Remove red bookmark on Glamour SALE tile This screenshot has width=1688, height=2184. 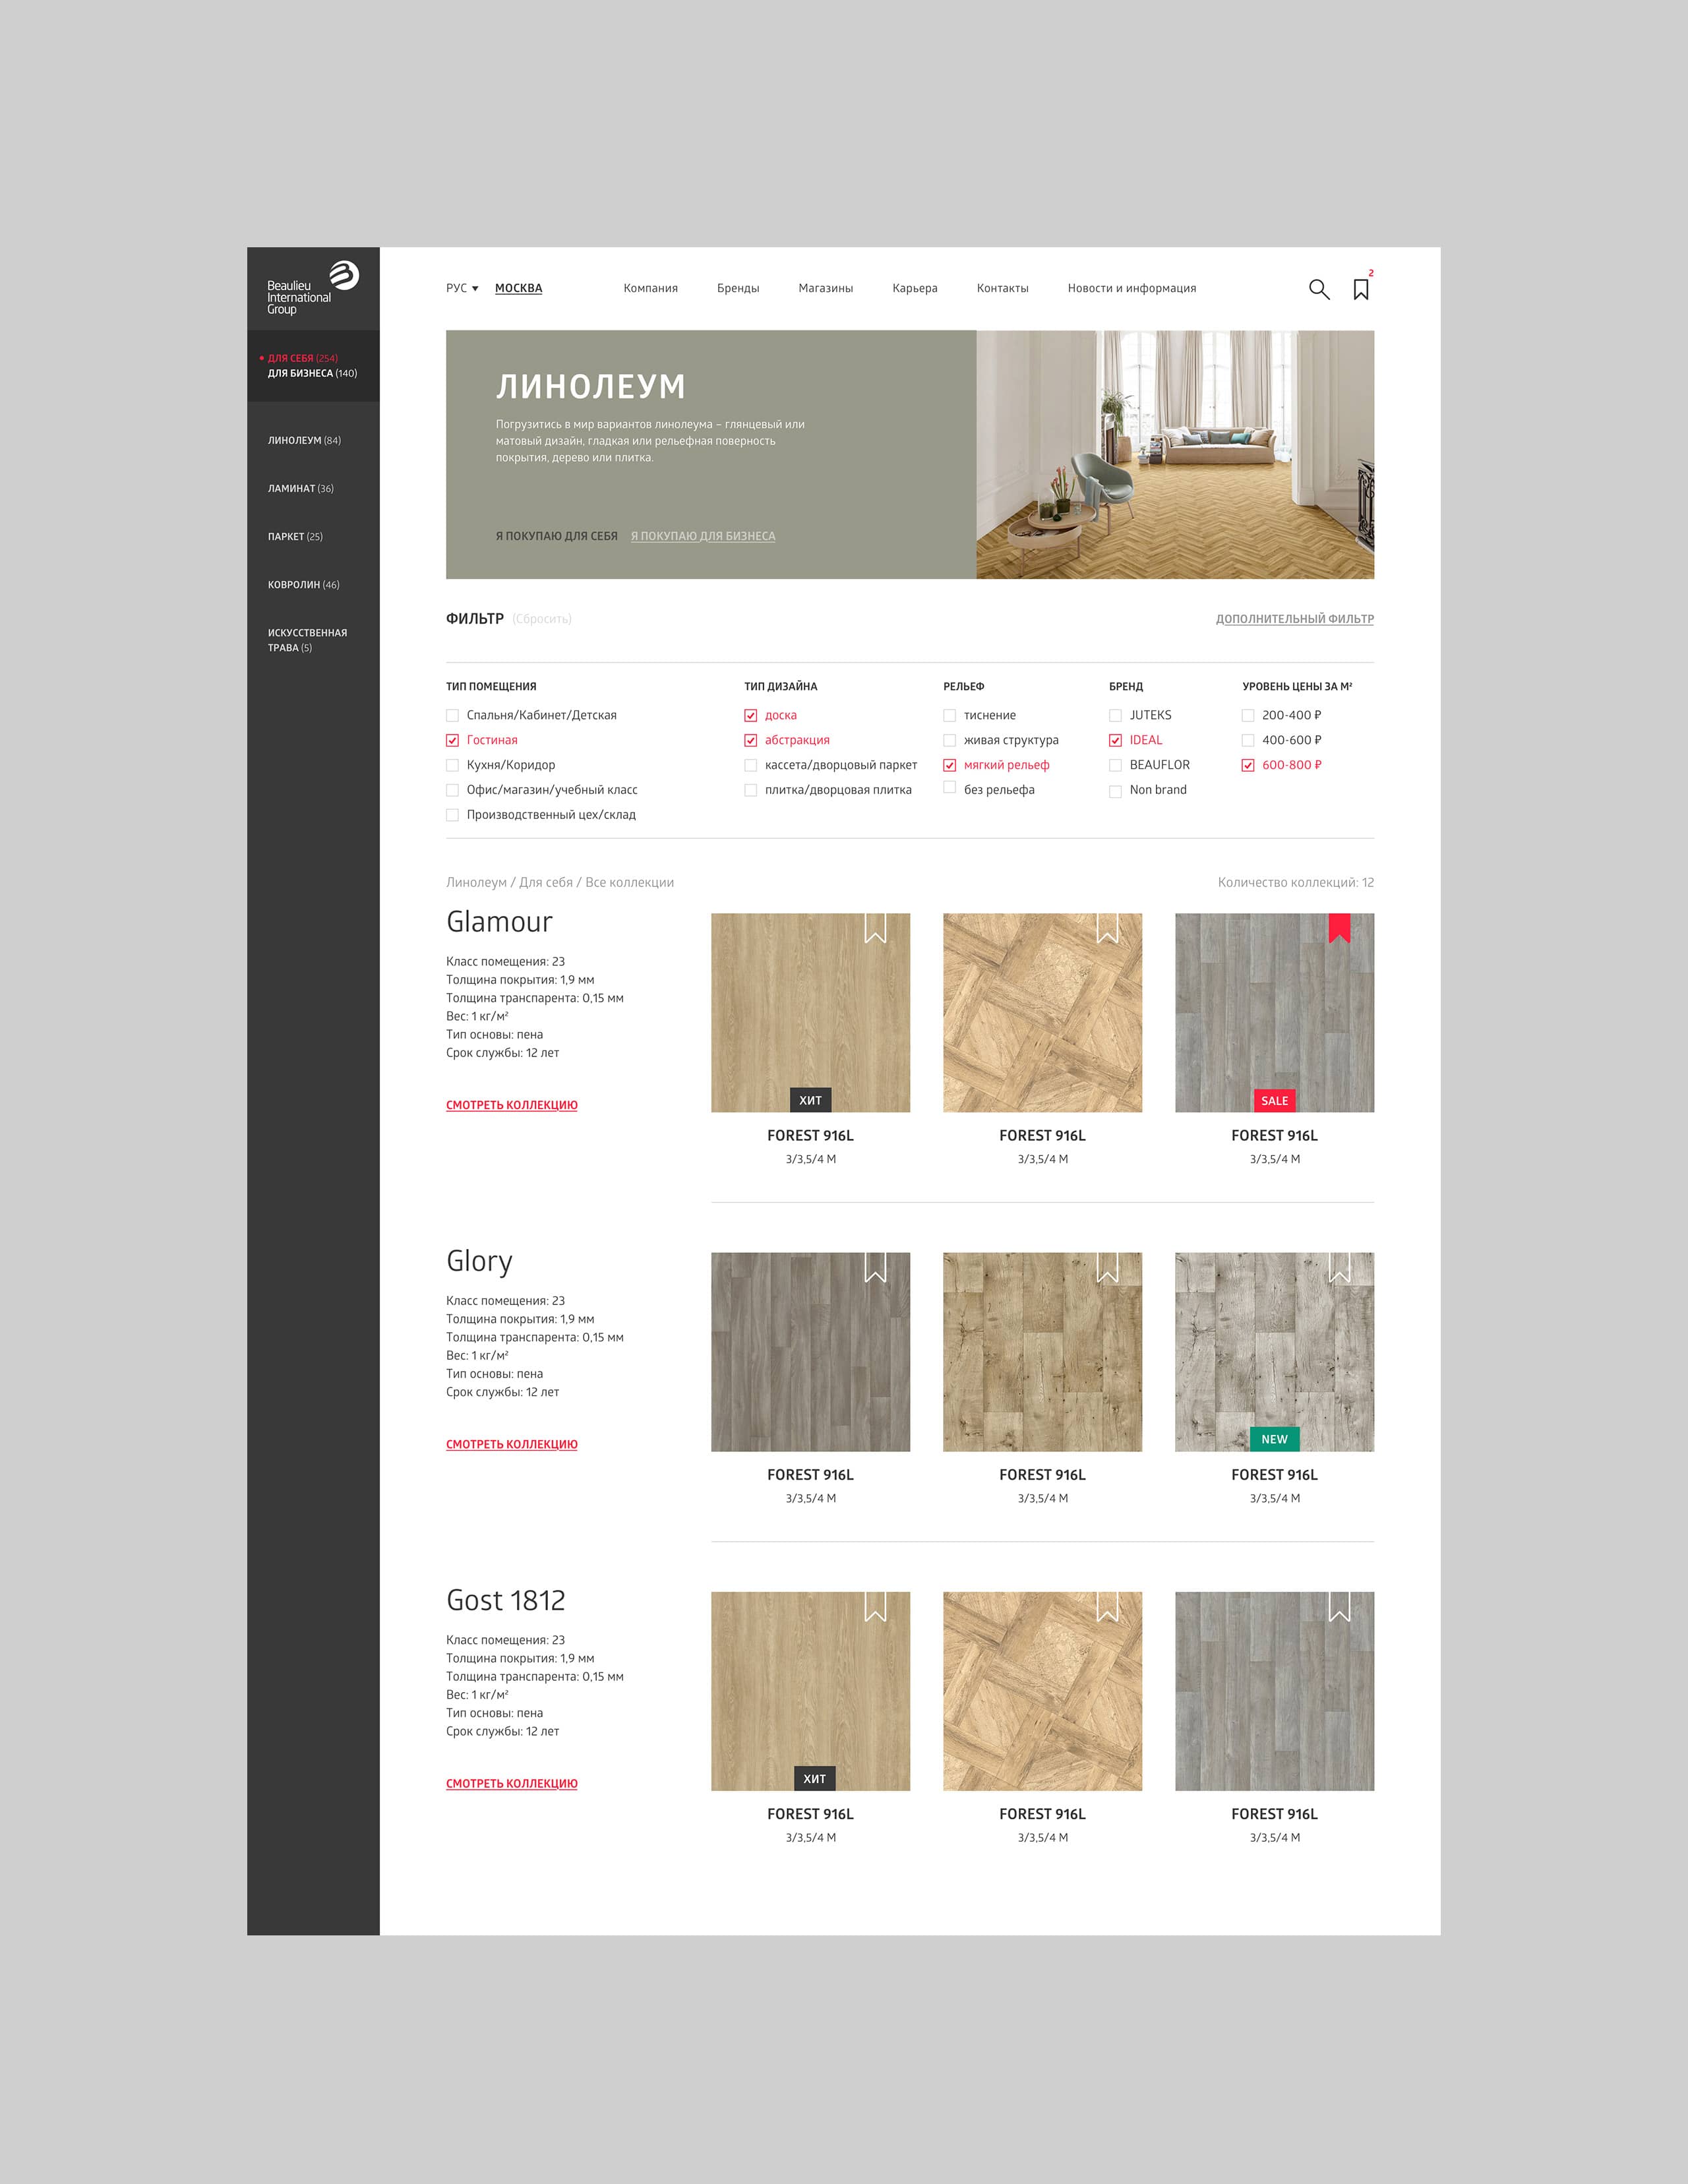(x=1339, y=928)
